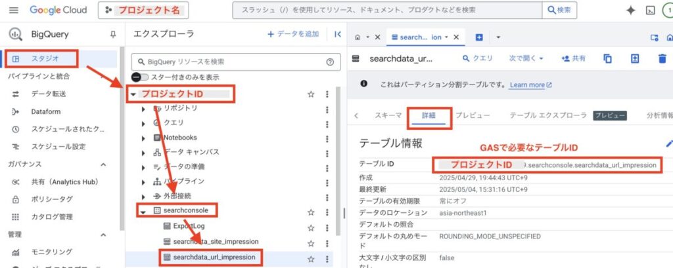The height and width of the screenshot is (268, 673).
Task: Star the searchconsole dataset
Action: click(x=311, y=212)
